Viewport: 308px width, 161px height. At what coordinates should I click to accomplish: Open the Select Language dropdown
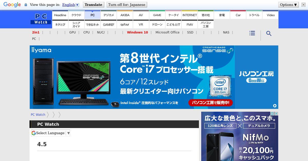pos(51,133)
